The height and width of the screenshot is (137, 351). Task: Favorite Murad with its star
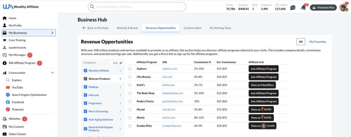coord(130,110)
